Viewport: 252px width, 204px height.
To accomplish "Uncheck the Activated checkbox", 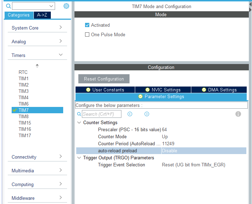I will (x=87, y=25).
